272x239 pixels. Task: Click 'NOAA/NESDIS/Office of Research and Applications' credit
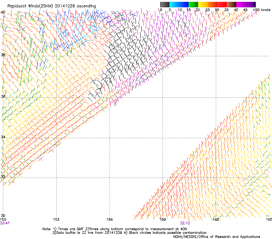coord(216,237)
